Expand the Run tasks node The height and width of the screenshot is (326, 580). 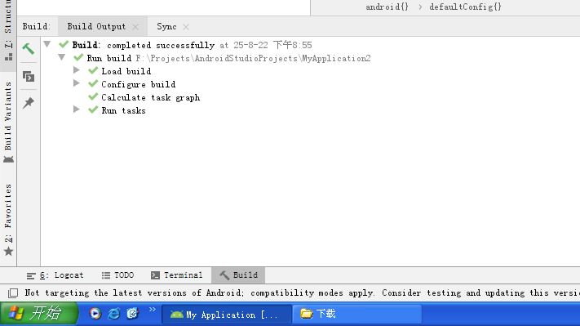coord(77,109)
